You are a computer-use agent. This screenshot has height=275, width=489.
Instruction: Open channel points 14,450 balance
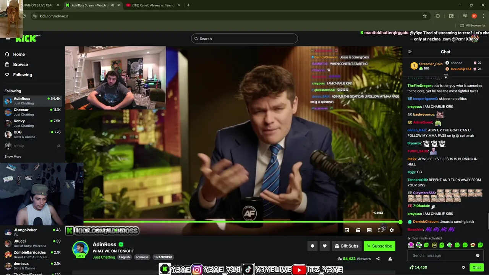418,267
